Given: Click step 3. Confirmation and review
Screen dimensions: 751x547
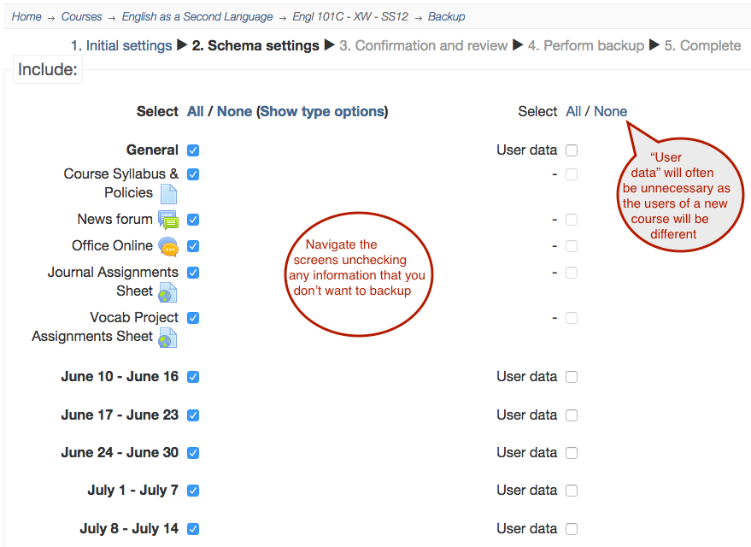Looking at the screenshot, I should tap(424, 45).
